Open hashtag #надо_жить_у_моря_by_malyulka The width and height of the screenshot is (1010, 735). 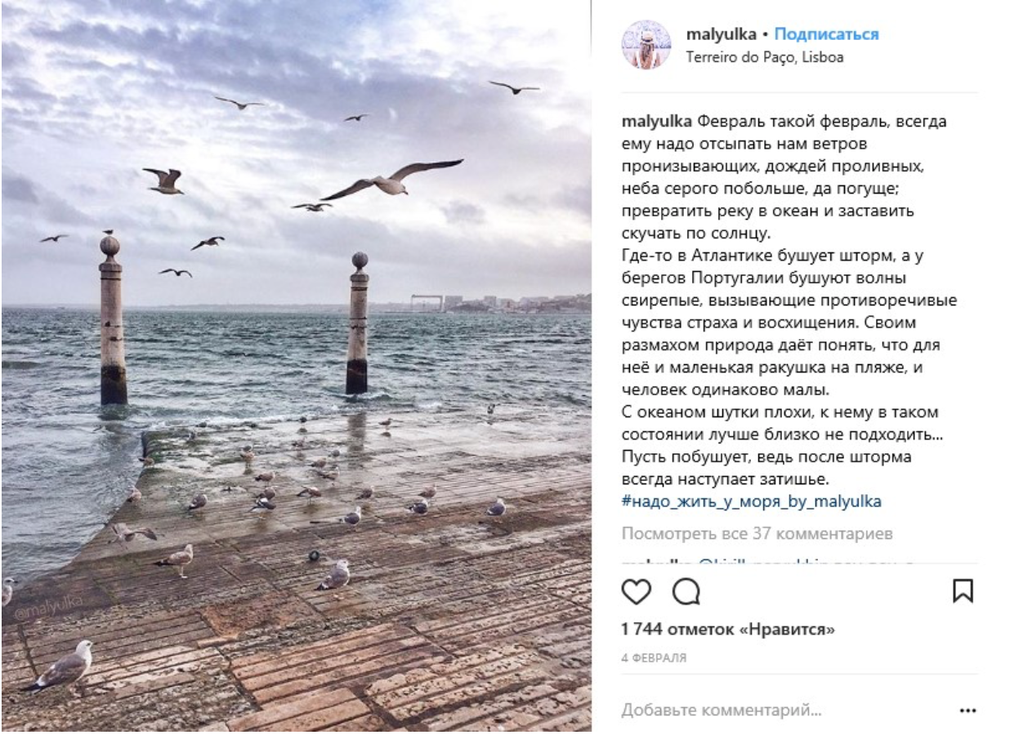coord(751,501)
